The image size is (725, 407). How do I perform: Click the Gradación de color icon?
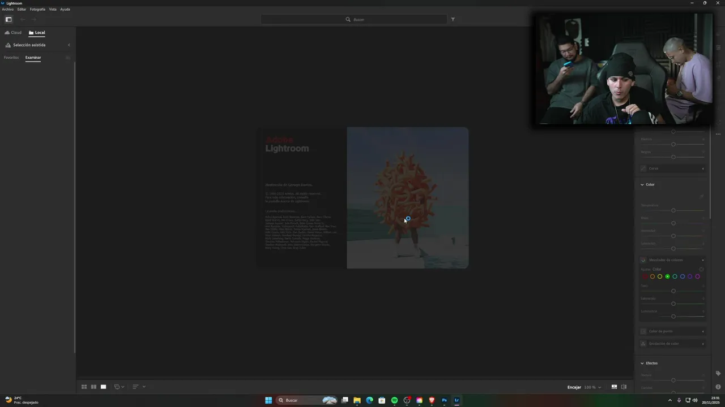point(643,344)
